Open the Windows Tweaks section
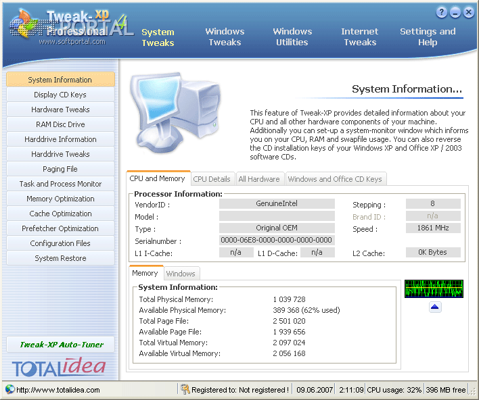The height and width of the screenshot is (400, 479). coord(225,36)
